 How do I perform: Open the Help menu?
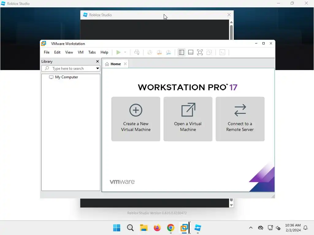[104, 52]
